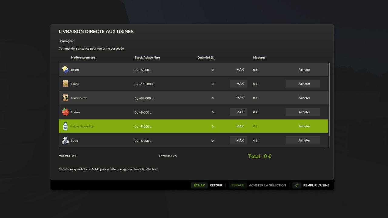Click the Matières : 0 € summary
Image resolution: width=388 pixels, height=218 pixels.
(67, 156)
